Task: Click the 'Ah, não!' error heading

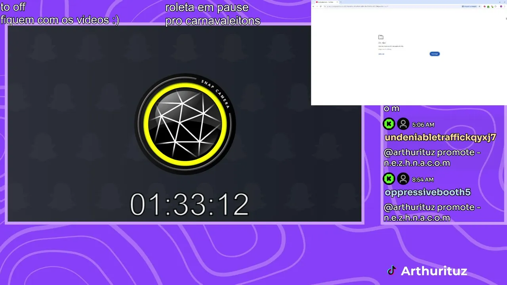Action: (382, 43)
